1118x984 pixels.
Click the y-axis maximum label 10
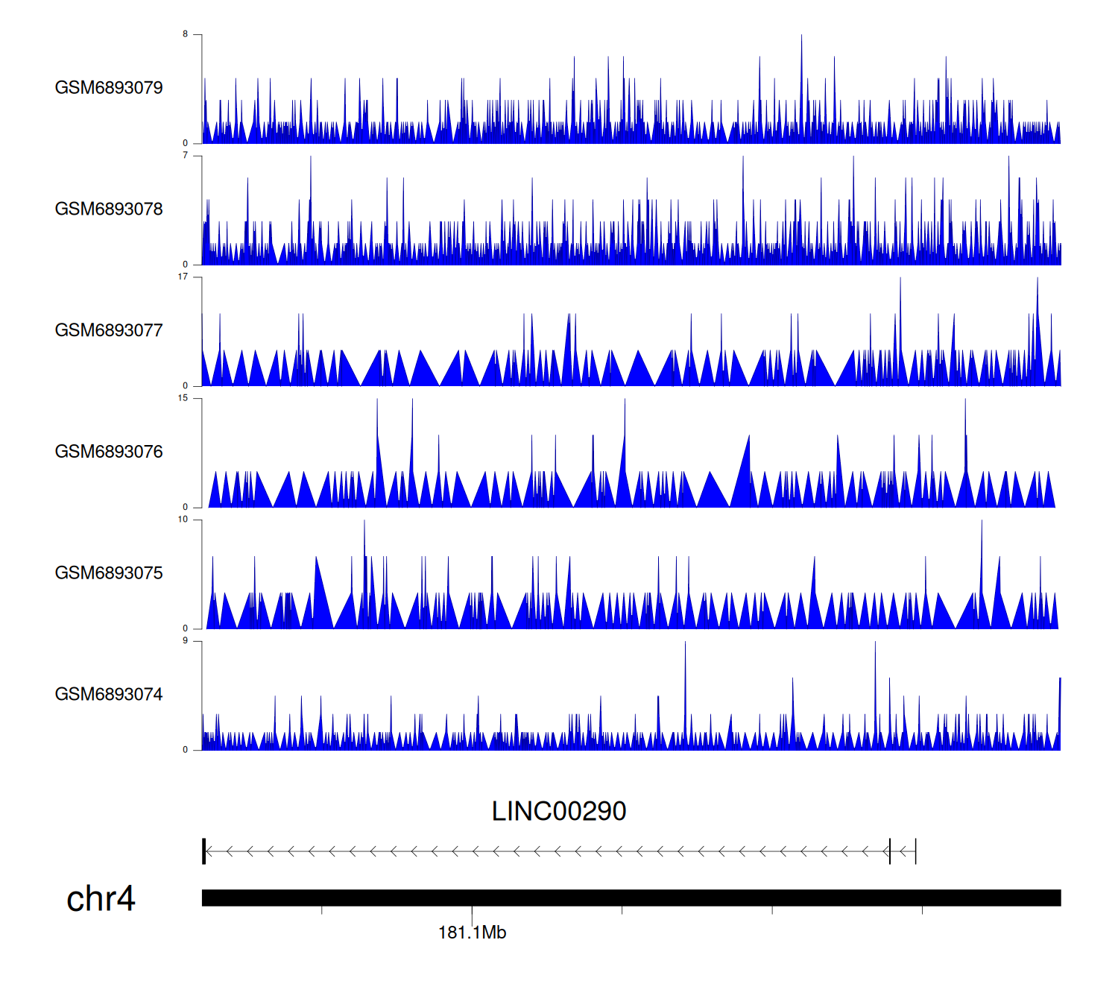183,520
